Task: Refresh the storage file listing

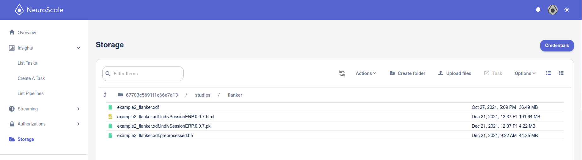Action: pos(342,73)
